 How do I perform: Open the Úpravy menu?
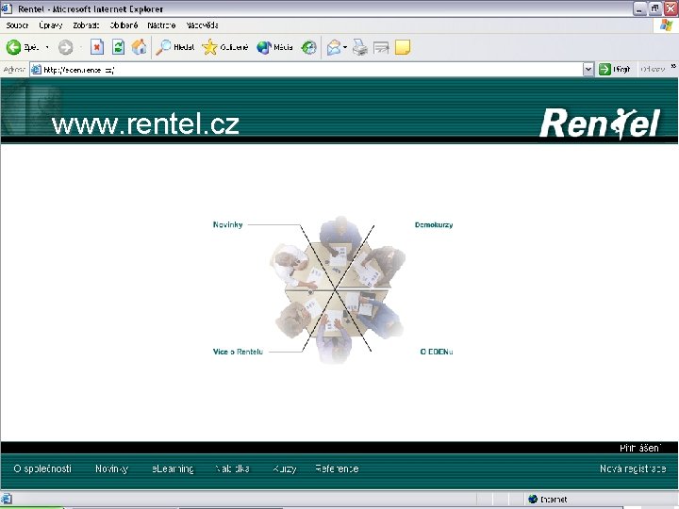pyautogui.click(x=51, y=25)
